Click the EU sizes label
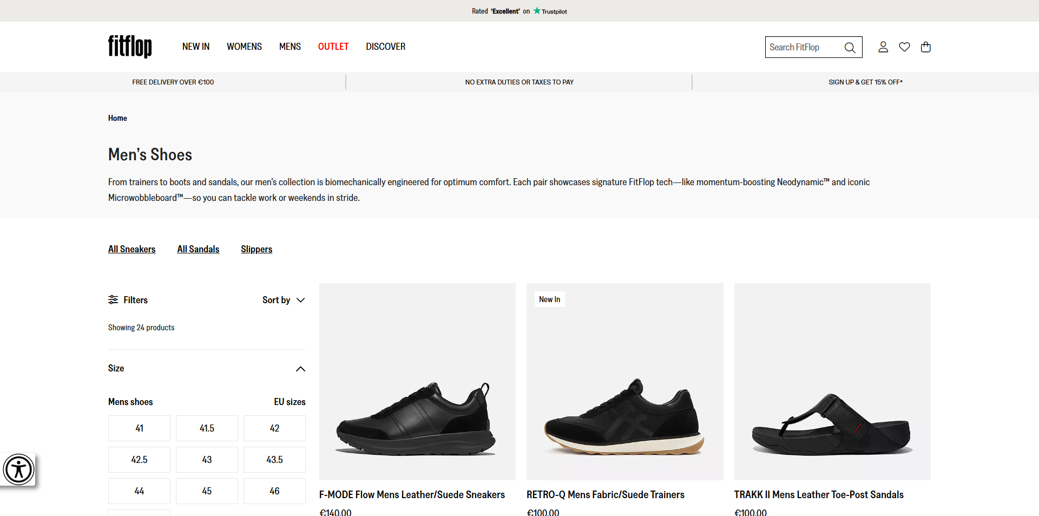 [x=290, y=402]
